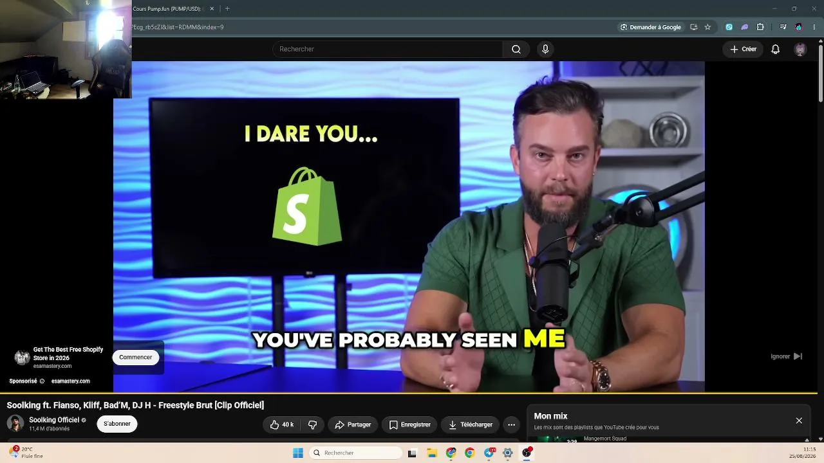Click the Partager share button
Screen dimensions: 824x463
pos(353,424)
